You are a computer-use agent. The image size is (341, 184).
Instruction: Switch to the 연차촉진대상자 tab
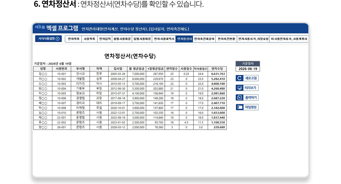(204, 39)
